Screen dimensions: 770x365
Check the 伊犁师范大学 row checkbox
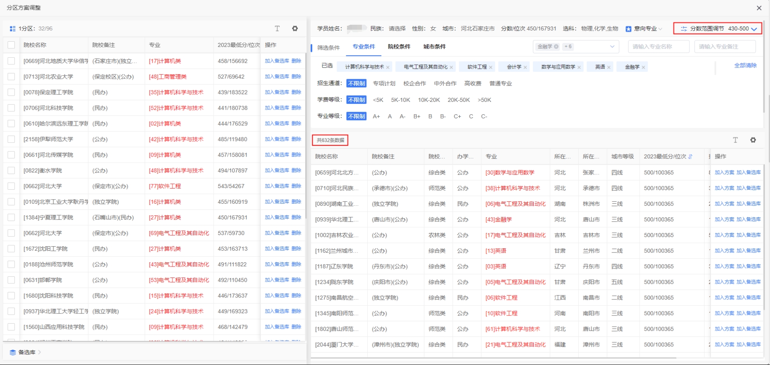coord(11,139)
